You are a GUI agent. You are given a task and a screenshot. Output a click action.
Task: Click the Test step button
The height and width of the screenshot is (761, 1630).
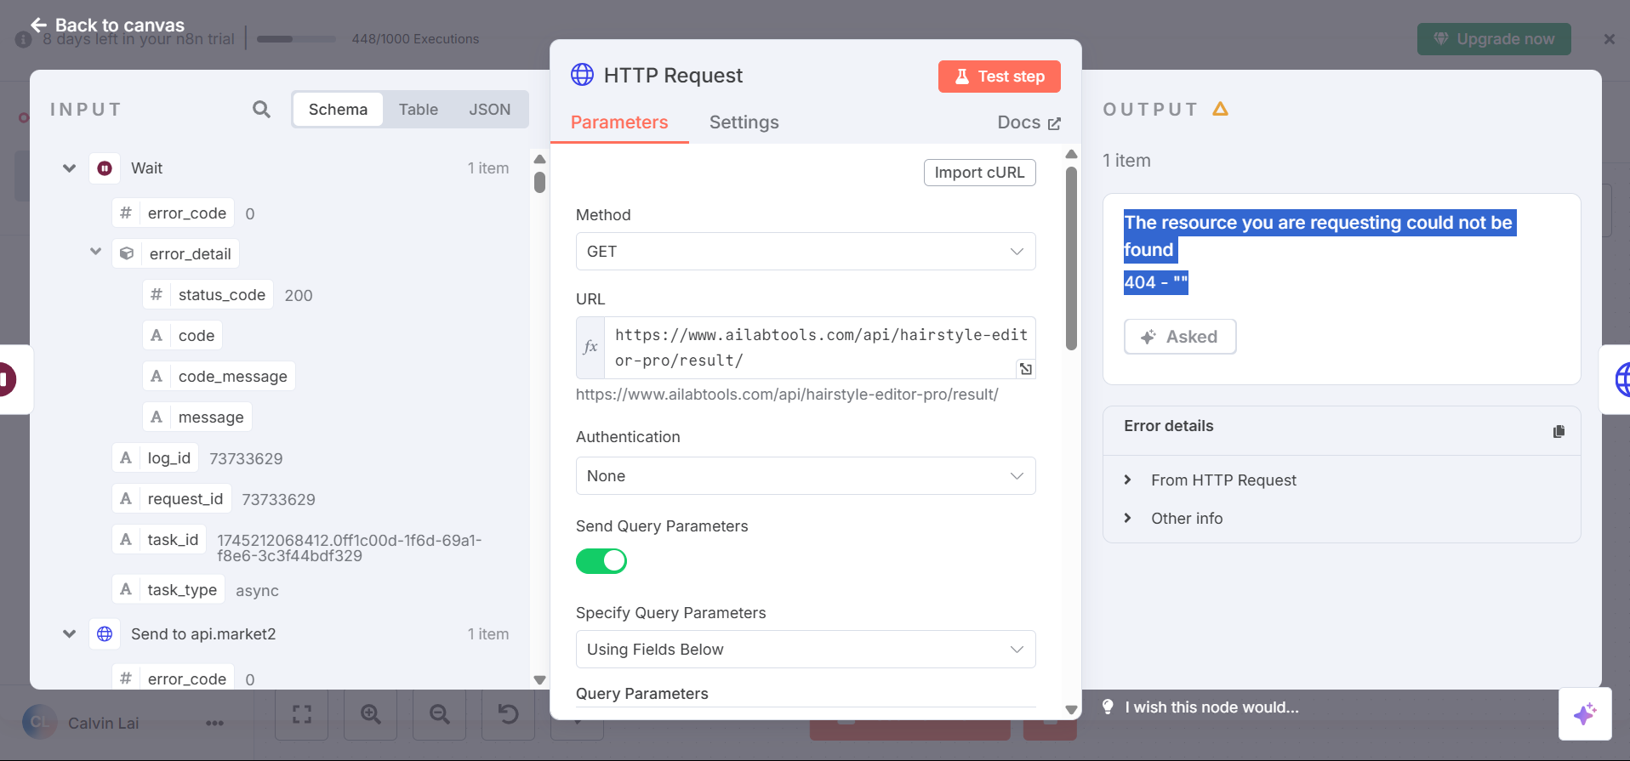(x=1000, y=77)
